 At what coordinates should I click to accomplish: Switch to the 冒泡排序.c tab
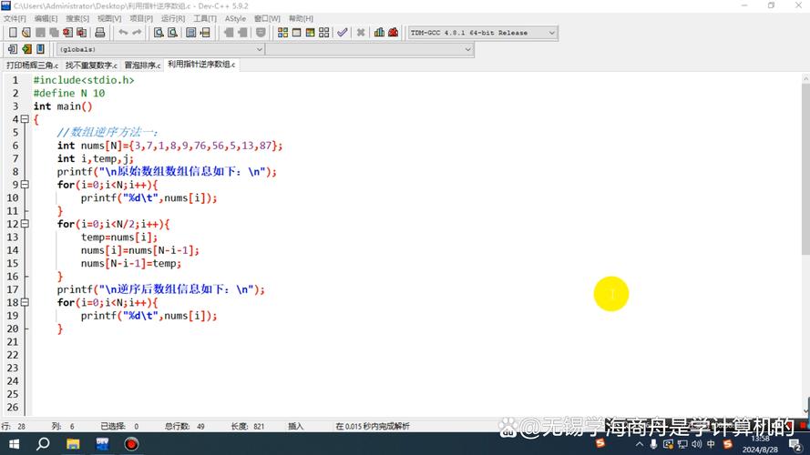[141, 66]
